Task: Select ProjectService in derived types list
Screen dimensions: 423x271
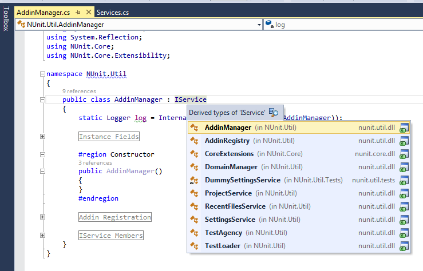Action: click(x=299, y=193)
